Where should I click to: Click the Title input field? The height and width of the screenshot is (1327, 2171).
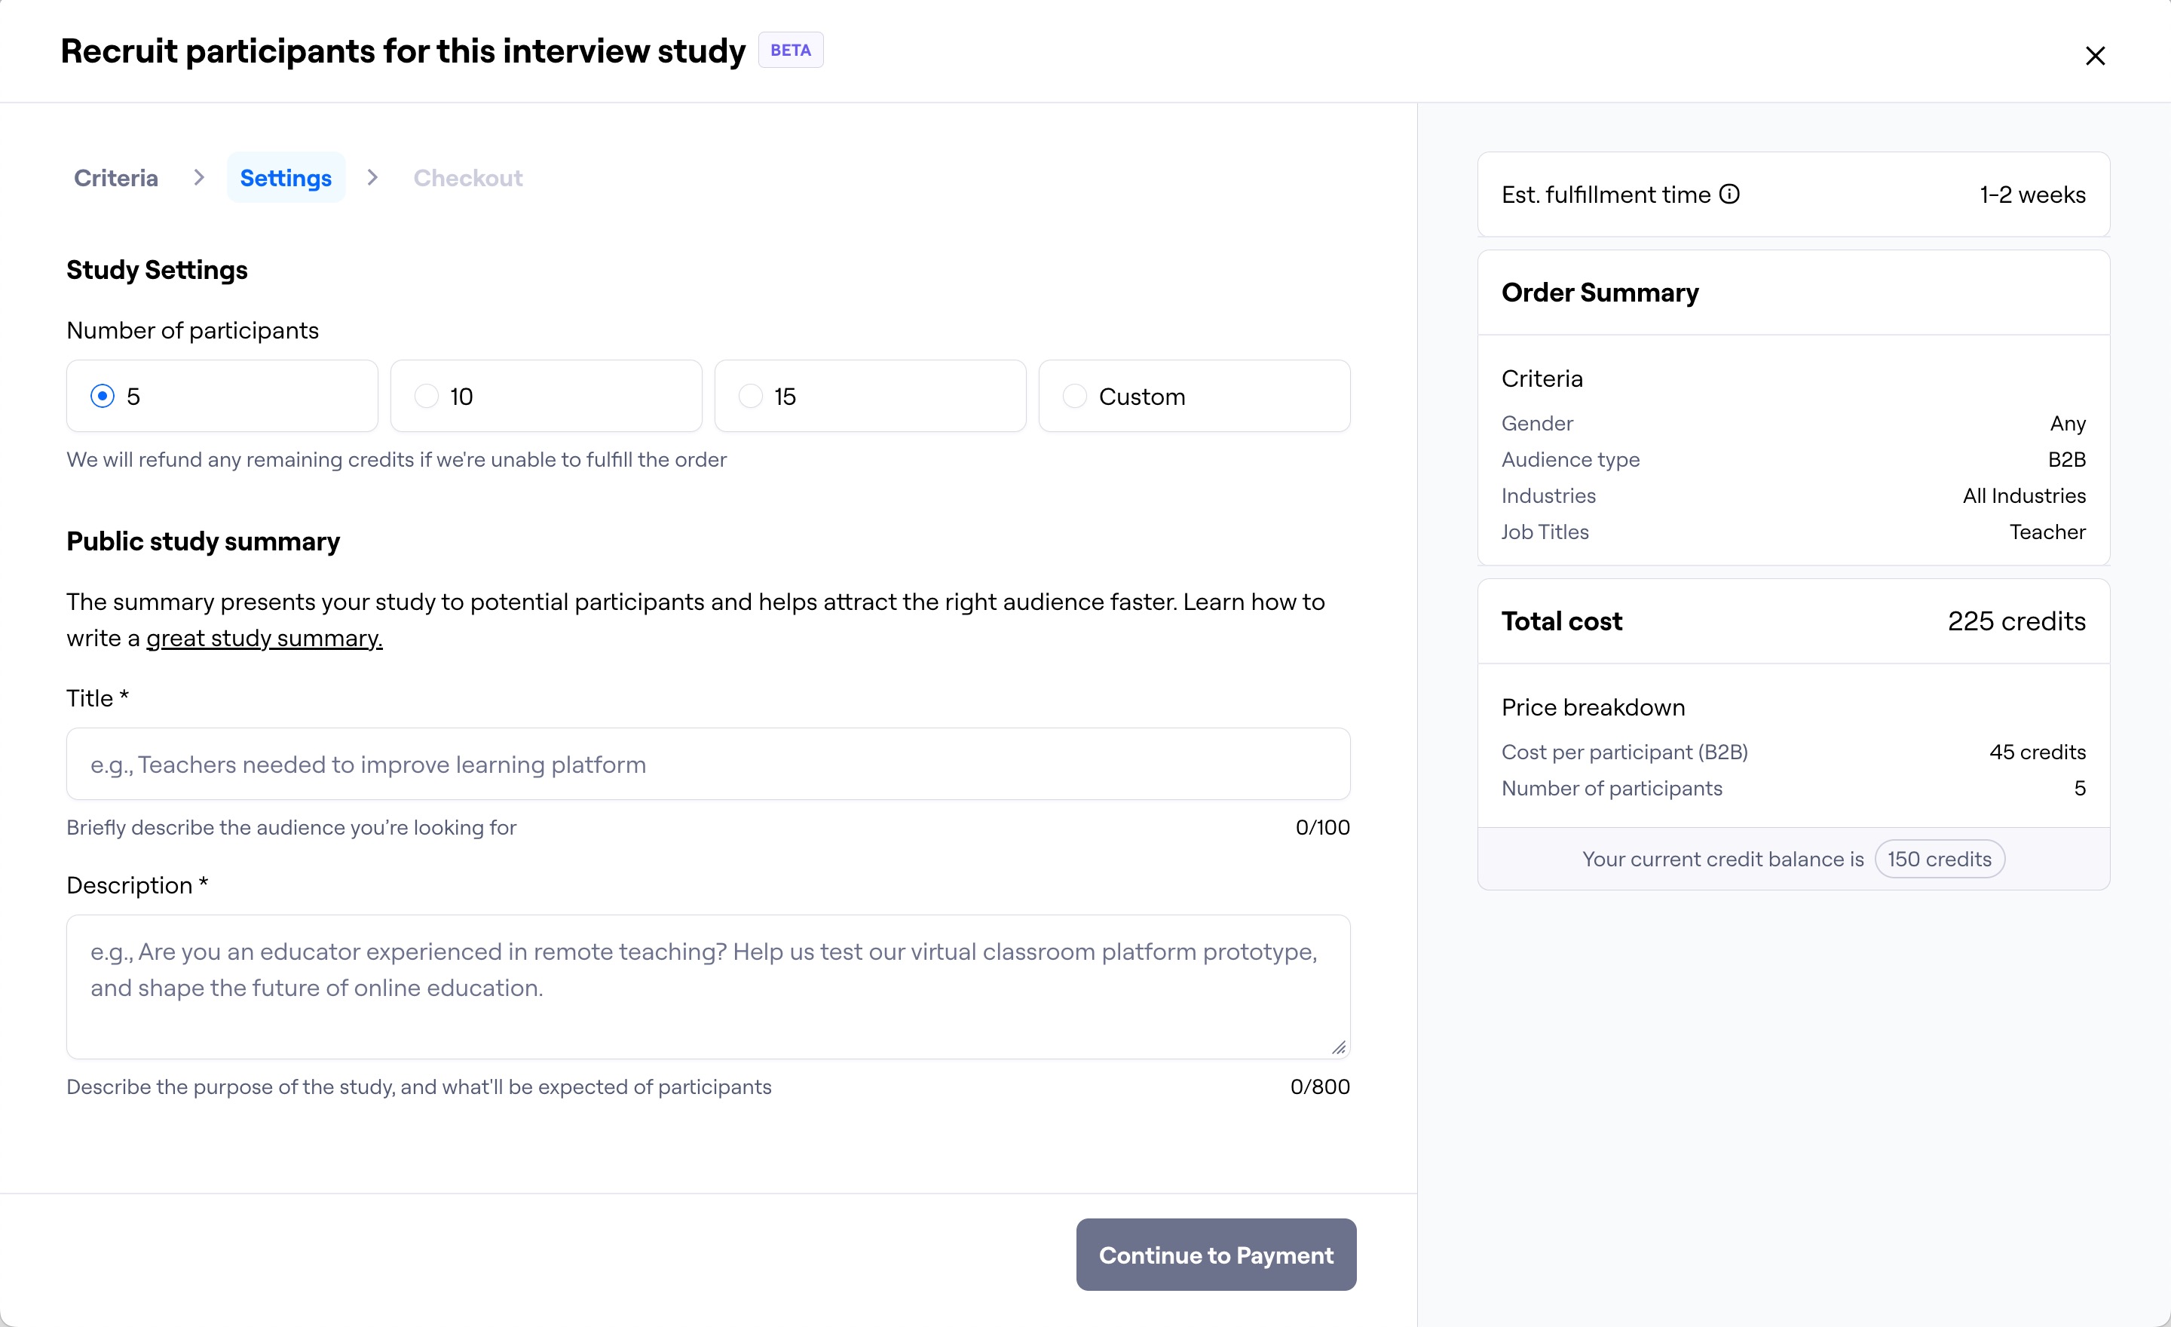click(708, 764)
